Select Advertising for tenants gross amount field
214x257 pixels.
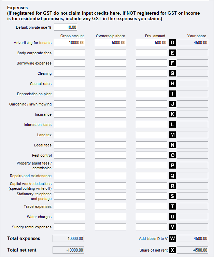pos(70,43)
